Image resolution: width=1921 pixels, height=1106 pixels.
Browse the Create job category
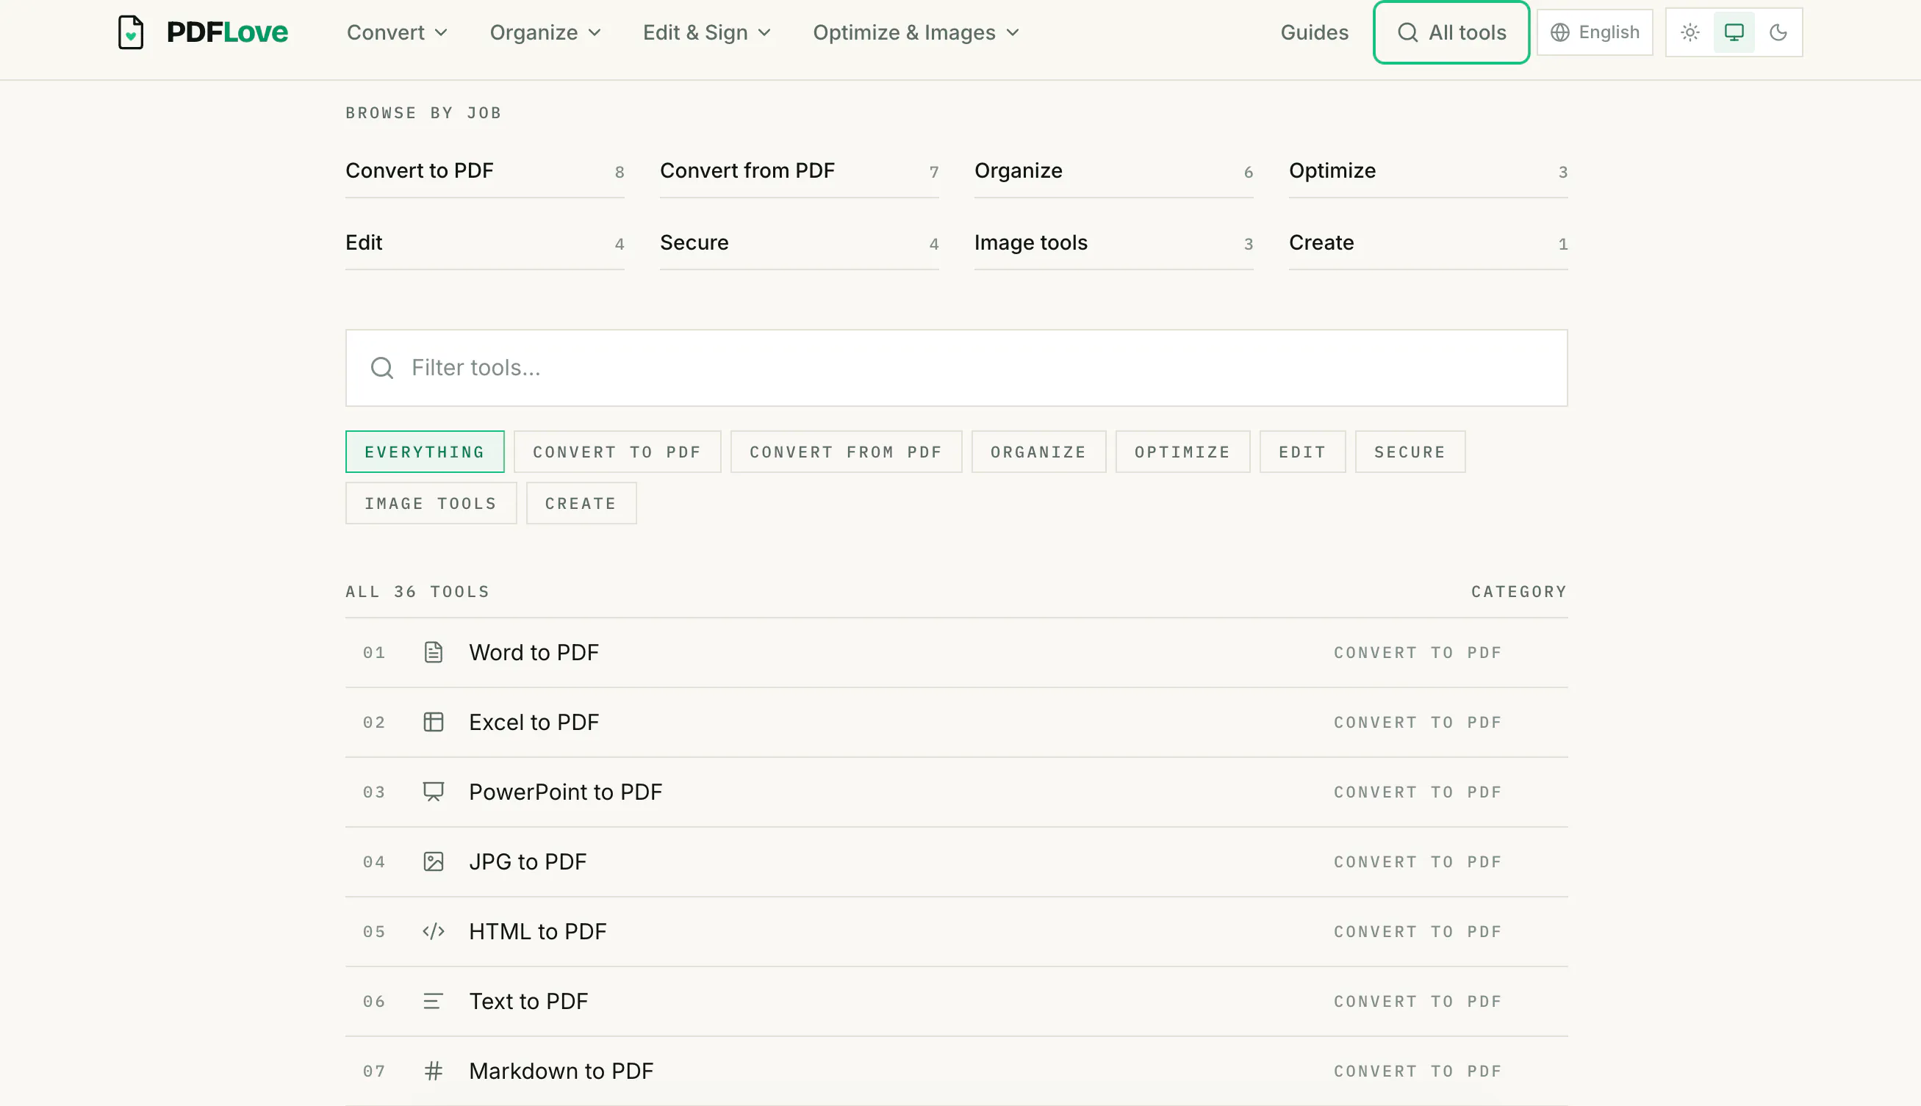tap(1428, 244)
